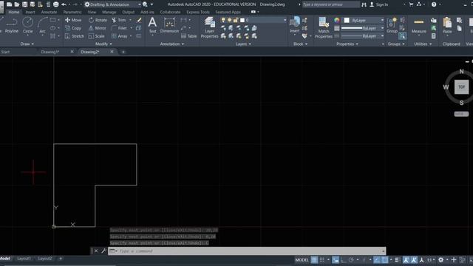Click the Undo arrow
Image resolution: width=473 pixels, height=266 pixels.
pos(64,4)
